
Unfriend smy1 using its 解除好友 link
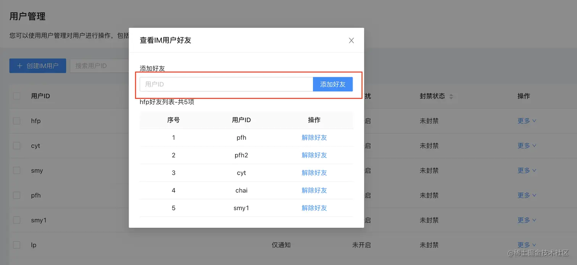[314, 208]
